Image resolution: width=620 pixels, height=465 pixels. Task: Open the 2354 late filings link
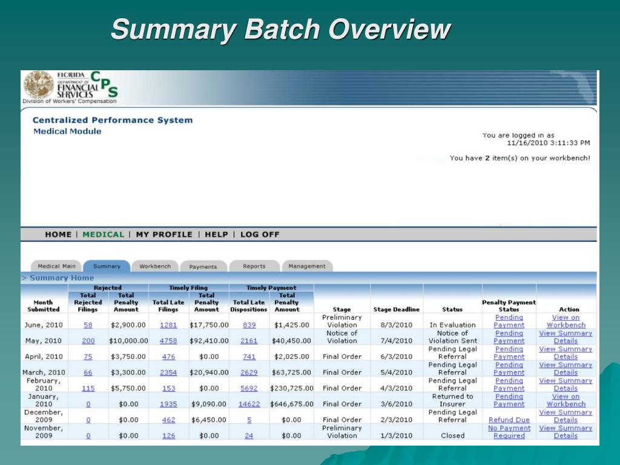168,372
